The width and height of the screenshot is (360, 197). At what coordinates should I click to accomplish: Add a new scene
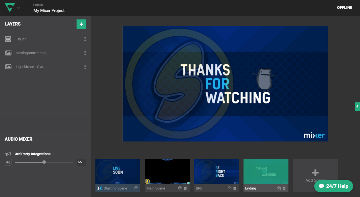(x=315, y=176)
